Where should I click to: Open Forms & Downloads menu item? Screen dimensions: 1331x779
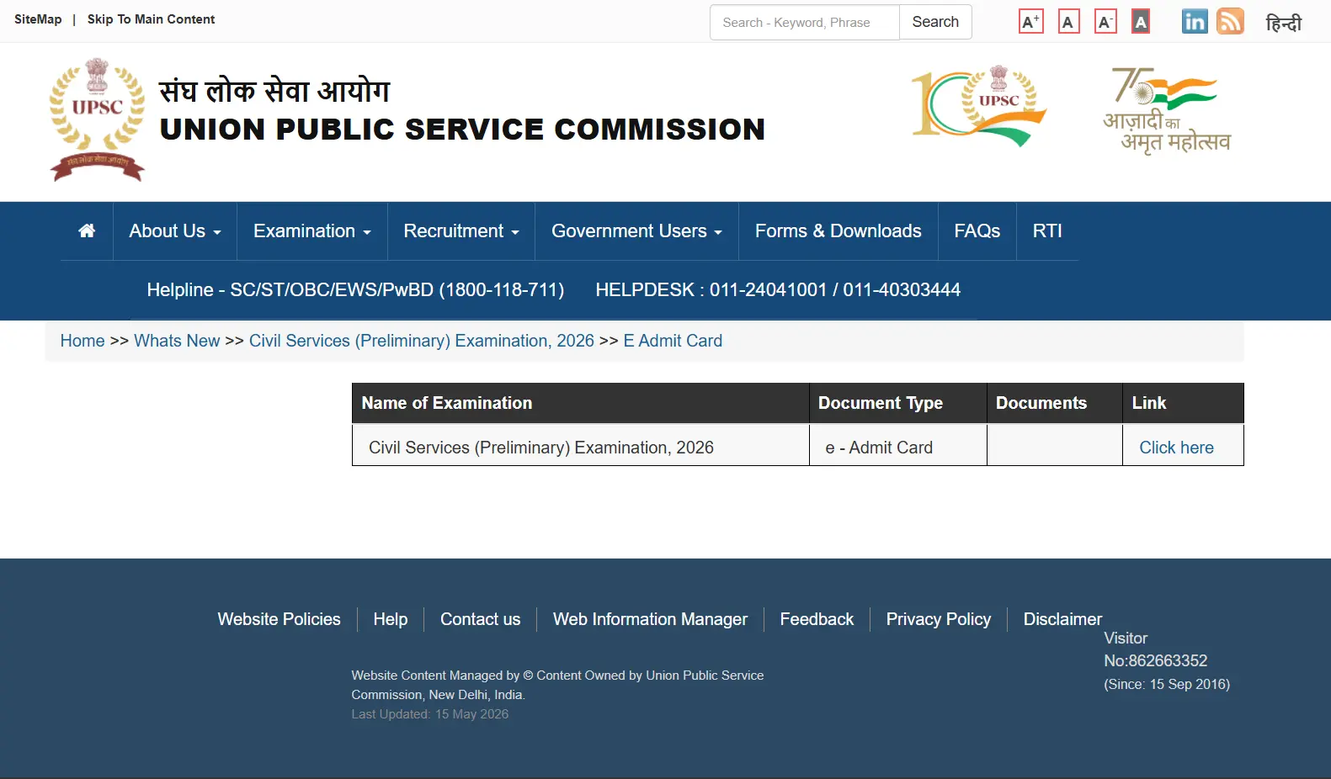click(839, 231)
